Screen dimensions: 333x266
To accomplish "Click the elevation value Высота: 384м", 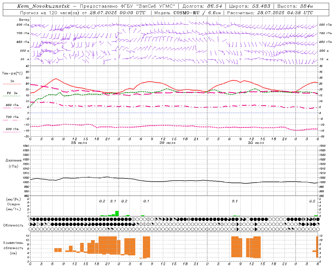I will pyautogui.click(x=295, y=6).
